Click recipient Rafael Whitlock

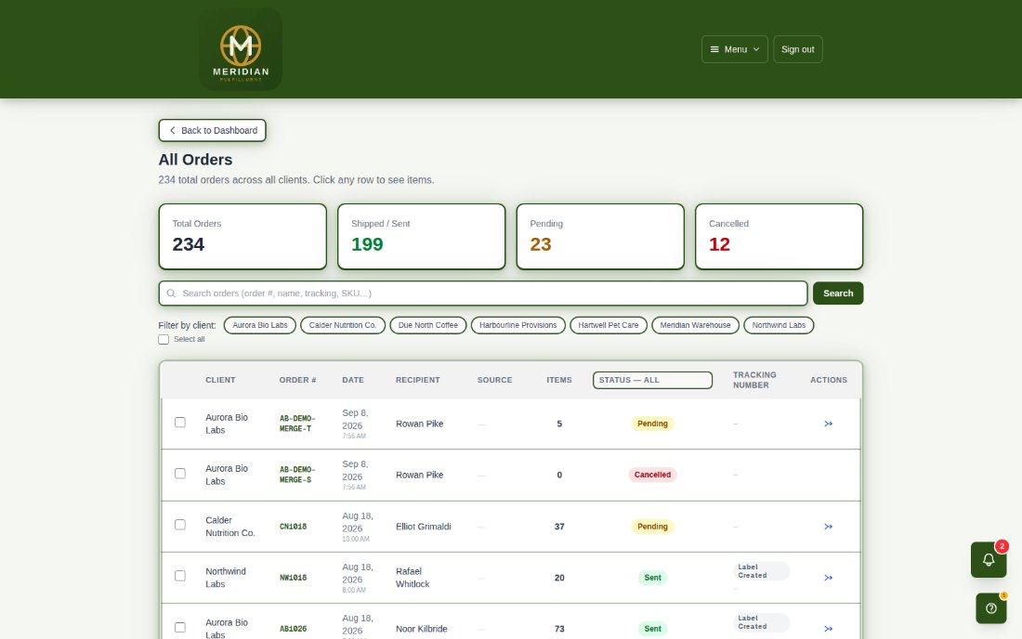pyautogui.click(x=413, y=578)
